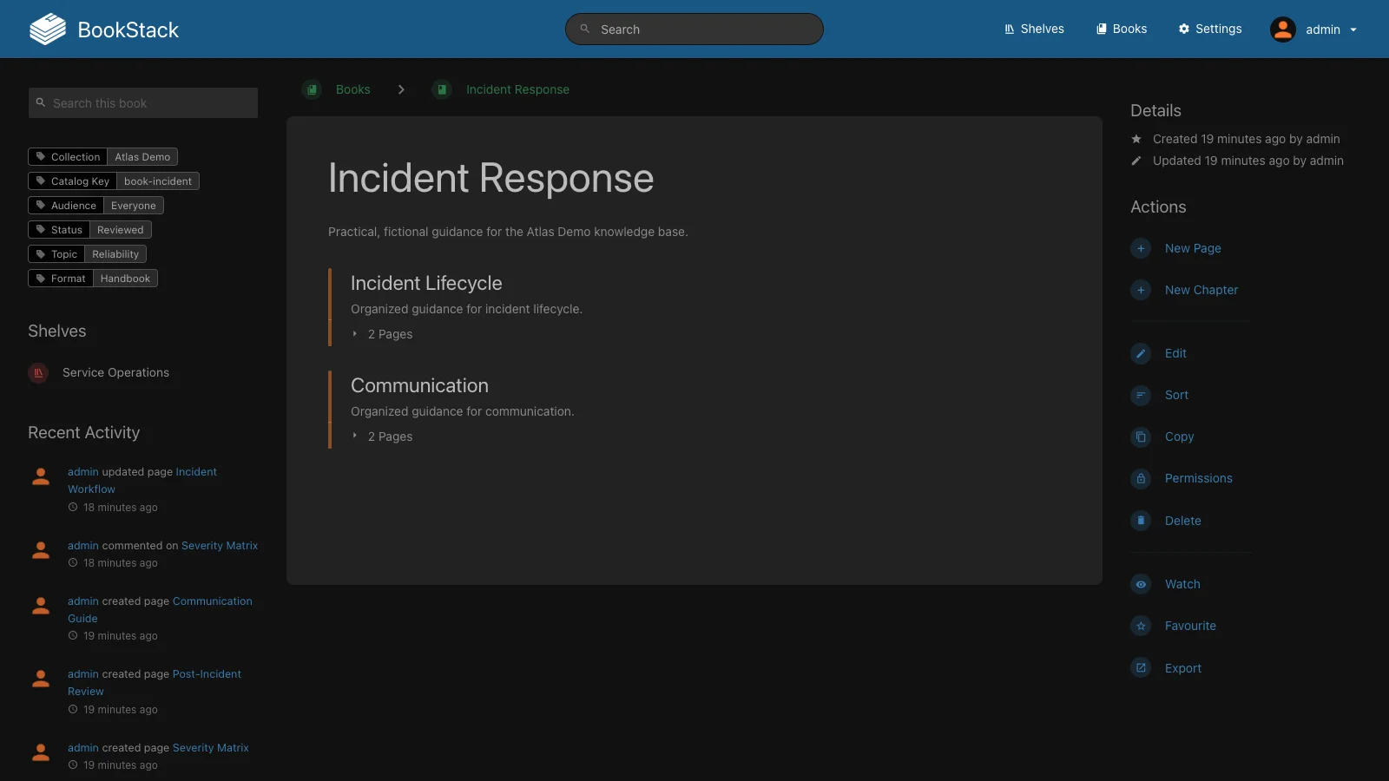Click the Sort icon

click(x=1141, y=395)
